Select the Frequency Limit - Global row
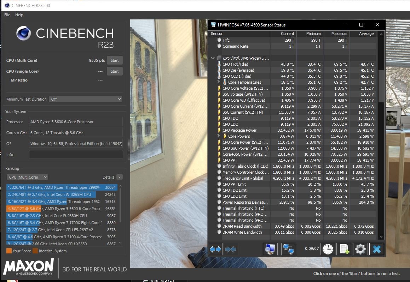The image size is (410, 282). (292, 178)
